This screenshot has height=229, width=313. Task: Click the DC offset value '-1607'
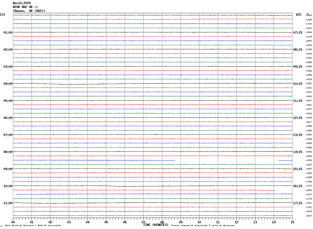pos(309,101)
